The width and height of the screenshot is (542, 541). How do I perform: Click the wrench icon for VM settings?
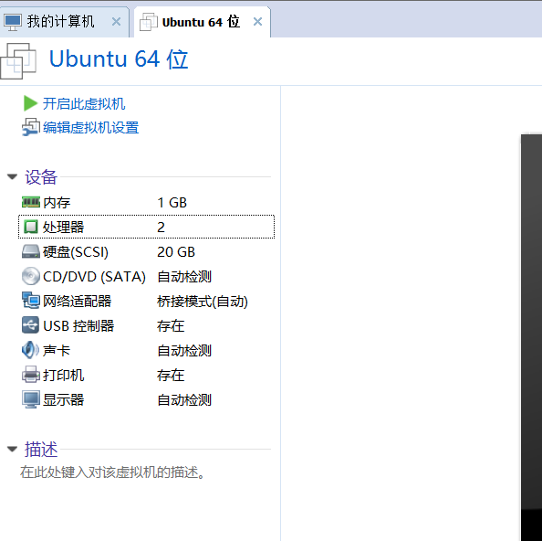tap(31, 127)
